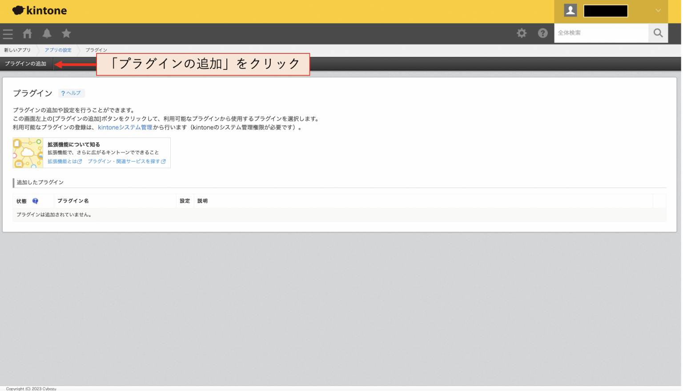The image size is (683, 391).
Task: Select the home icon
Action: tap(27, 33)
